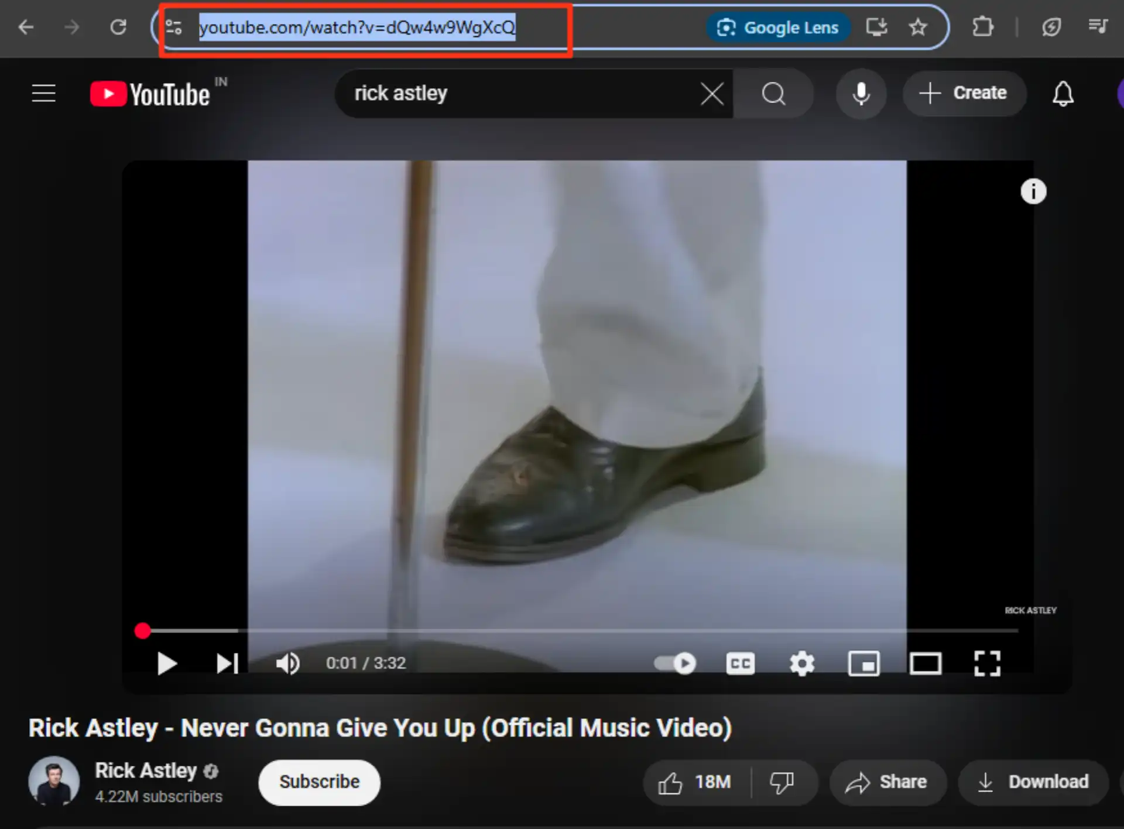
Task: Click the energy saver leaf icon in toolbar
Action: pyautogui.click(x=1051, y=27)
